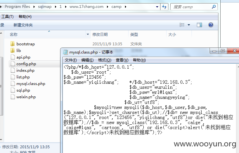Image resolution: width=239 pixels, height=153 pixels.
Task: Click the navigation pane vertical scrollbar thumb
Action: coord(1,86)
